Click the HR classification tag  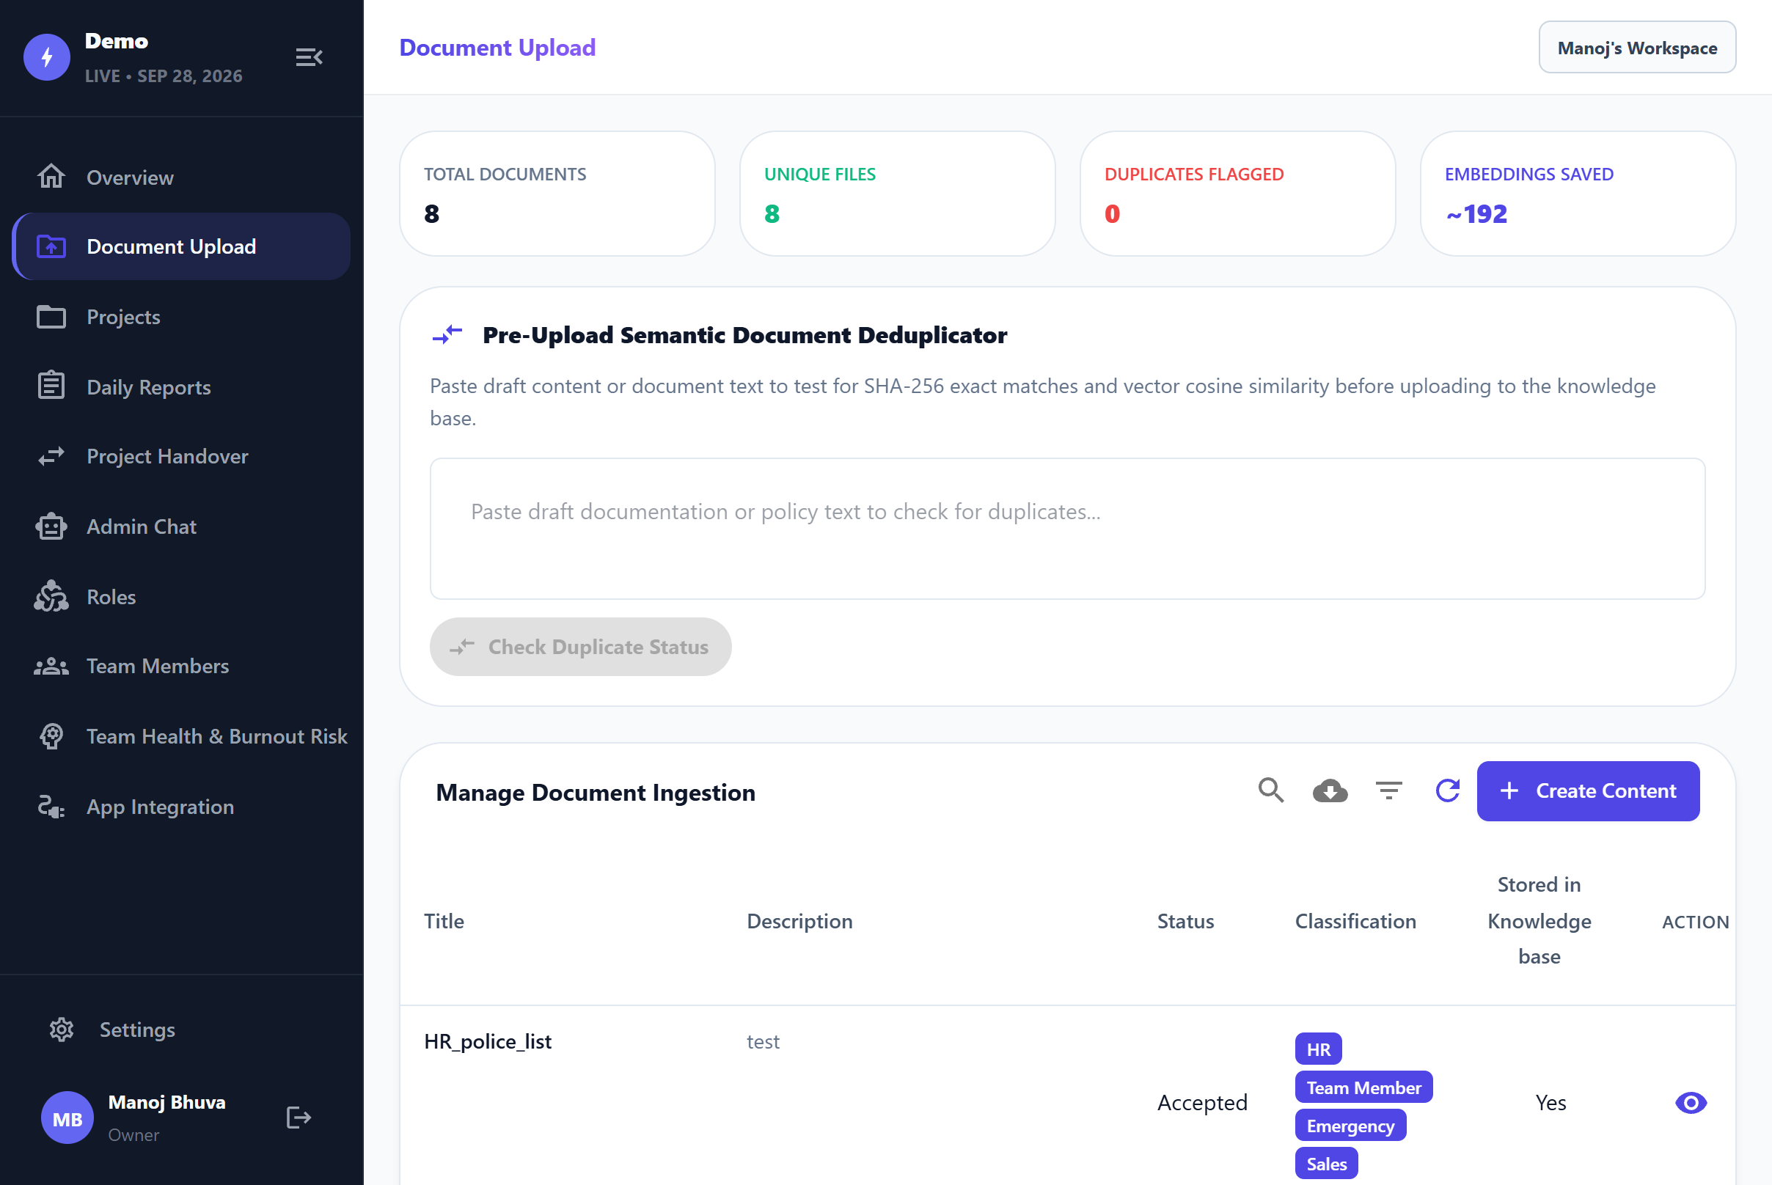pos(1319,1049)
